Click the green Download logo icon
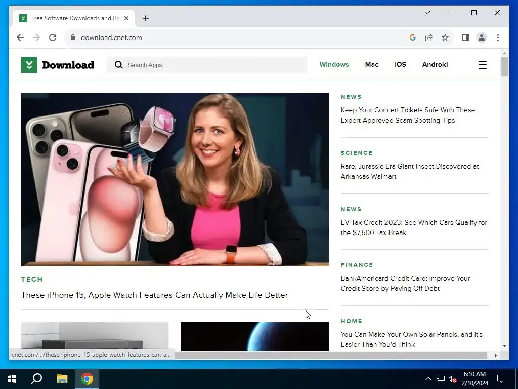 coord(29,65)
